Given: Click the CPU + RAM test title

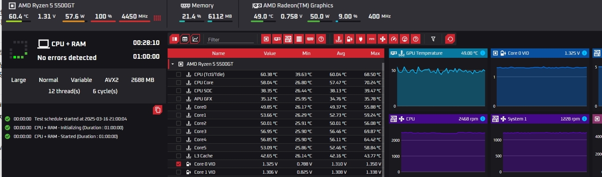Looking at the screenshot, I should [x=69, y=44].
